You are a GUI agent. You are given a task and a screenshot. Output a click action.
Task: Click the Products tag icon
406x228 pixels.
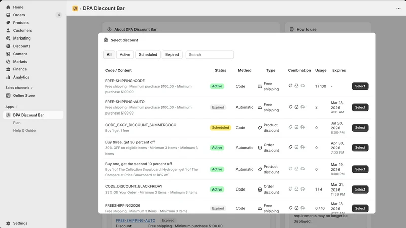(x=8, y=22)
